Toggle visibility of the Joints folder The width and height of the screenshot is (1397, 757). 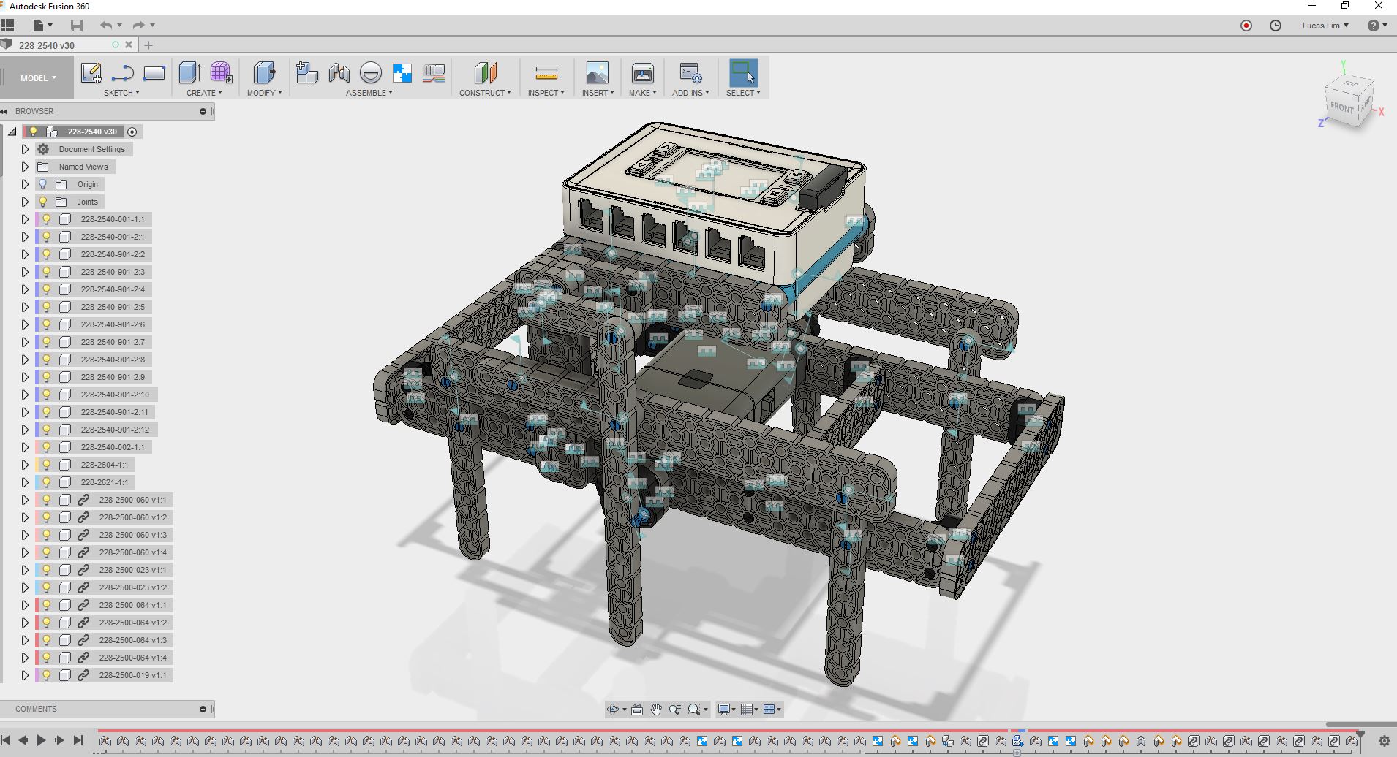[x=44, y=202]
